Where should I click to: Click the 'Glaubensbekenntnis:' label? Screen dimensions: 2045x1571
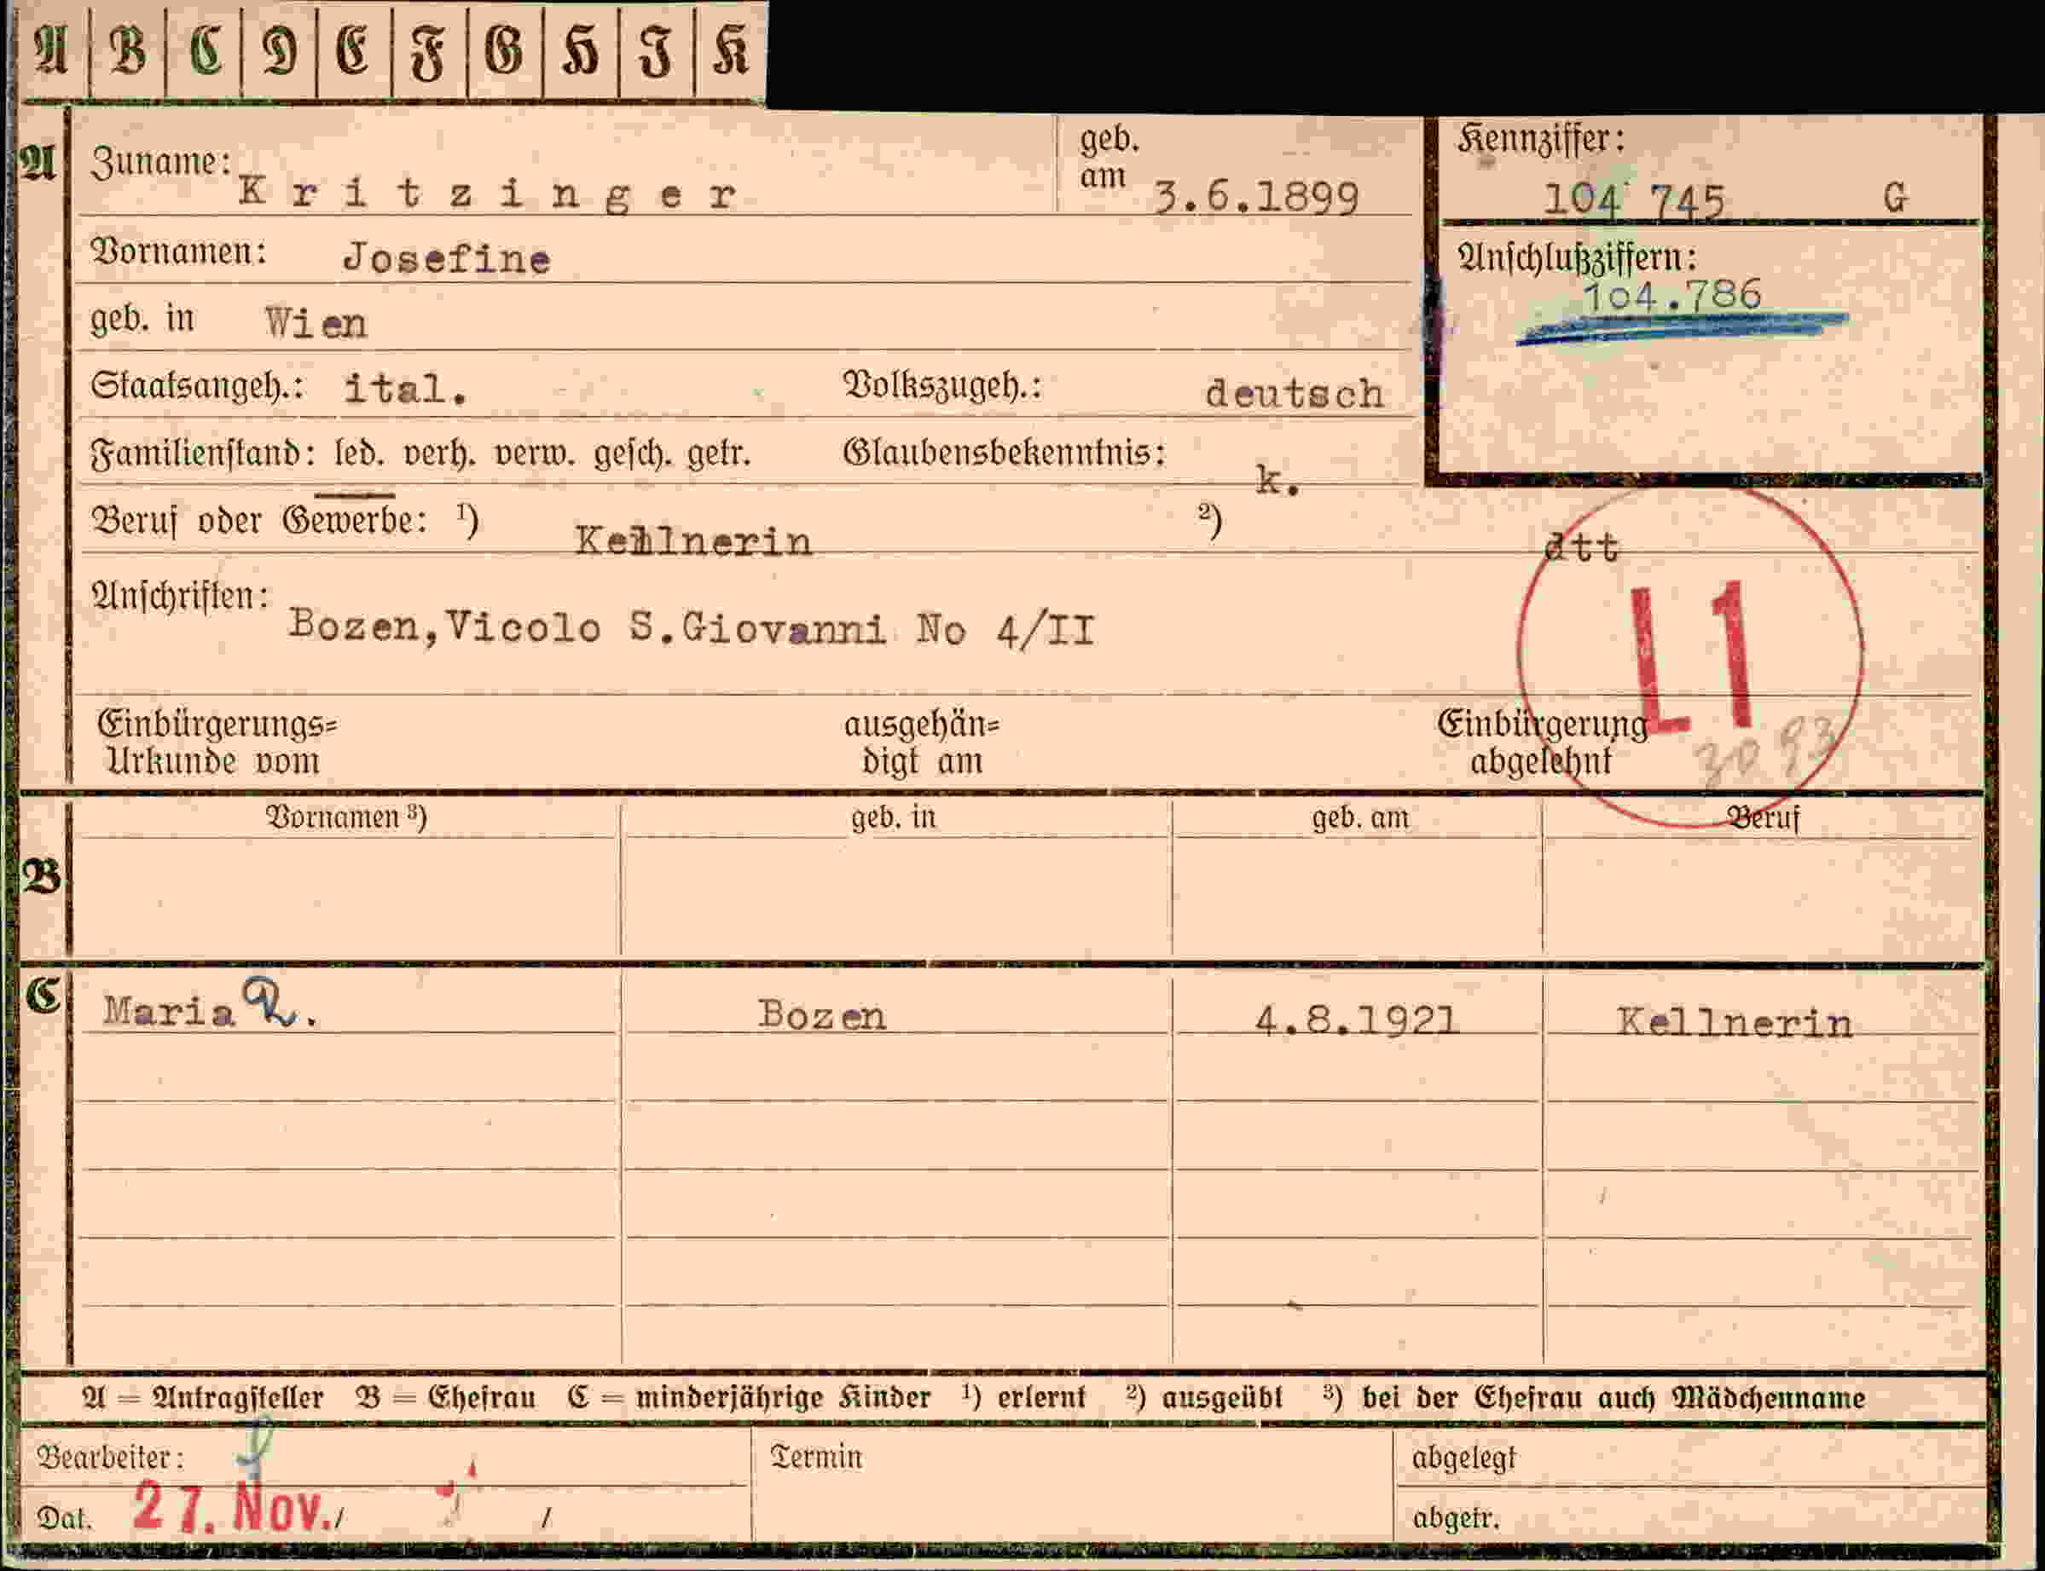click(x=1005, y=453)
